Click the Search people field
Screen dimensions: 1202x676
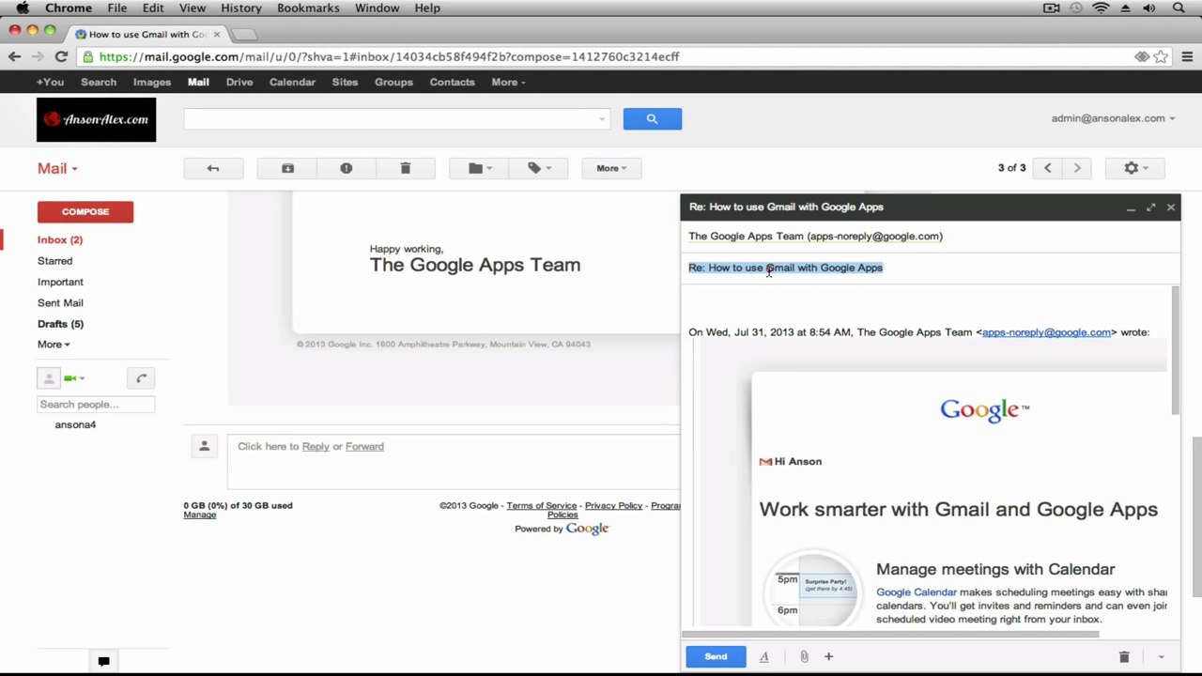click(x=96, y=405)
